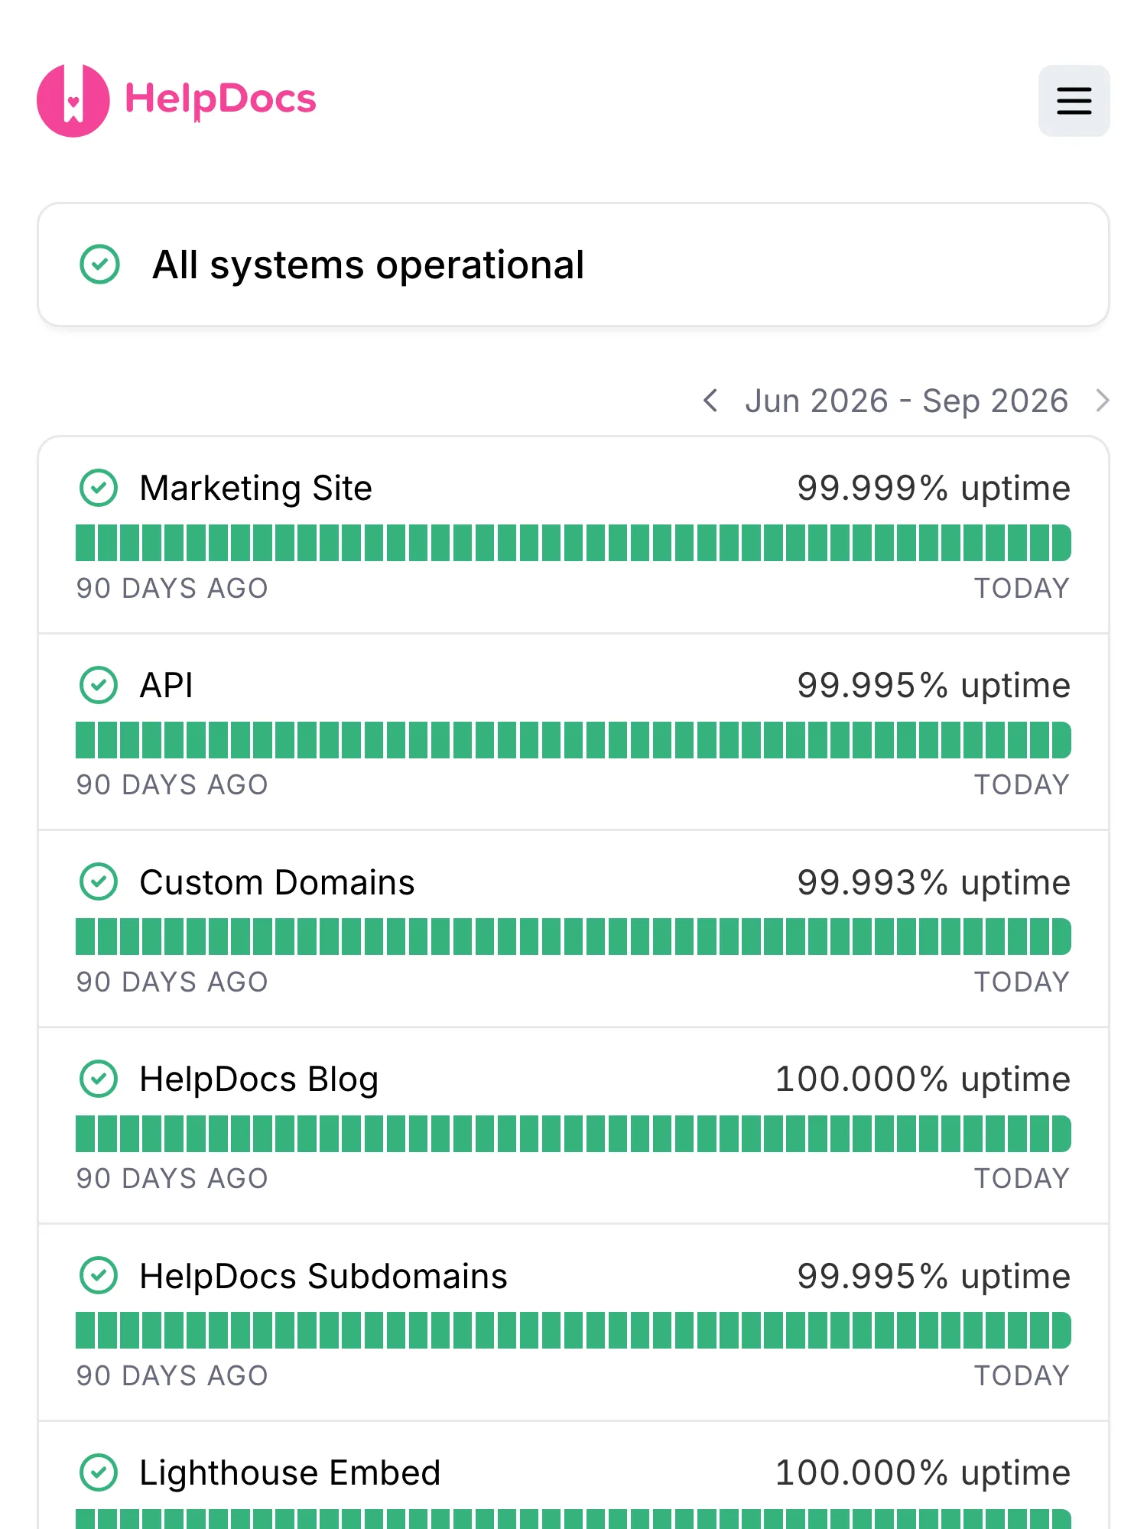
Task: Select the 'API' component name
Action: tap(166, 685)
